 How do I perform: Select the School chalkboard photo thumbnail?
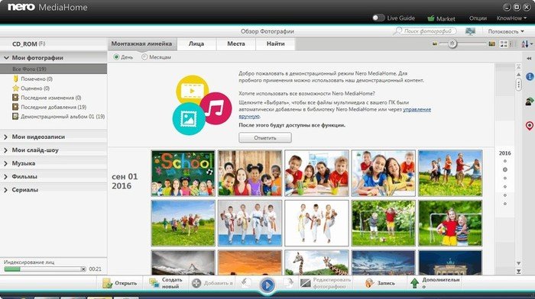[x=183, y=173]
